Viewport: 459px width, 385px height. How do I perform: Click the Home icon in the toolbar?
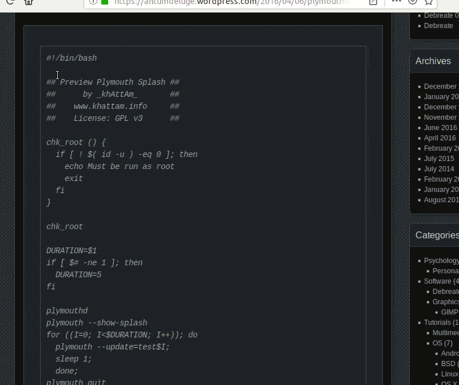pos(27,2)
